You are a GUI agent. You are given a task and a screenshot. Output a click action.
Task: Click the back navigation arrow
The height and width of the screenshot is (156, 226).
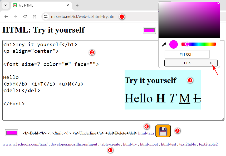tap(6, 17)
